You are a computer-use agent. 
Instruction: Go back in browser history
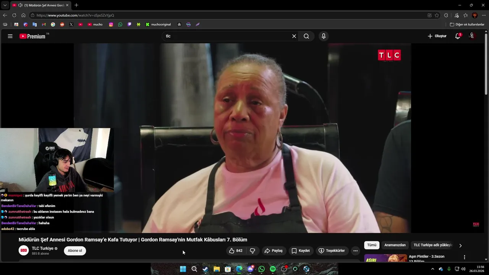click(x=5, y=15)
